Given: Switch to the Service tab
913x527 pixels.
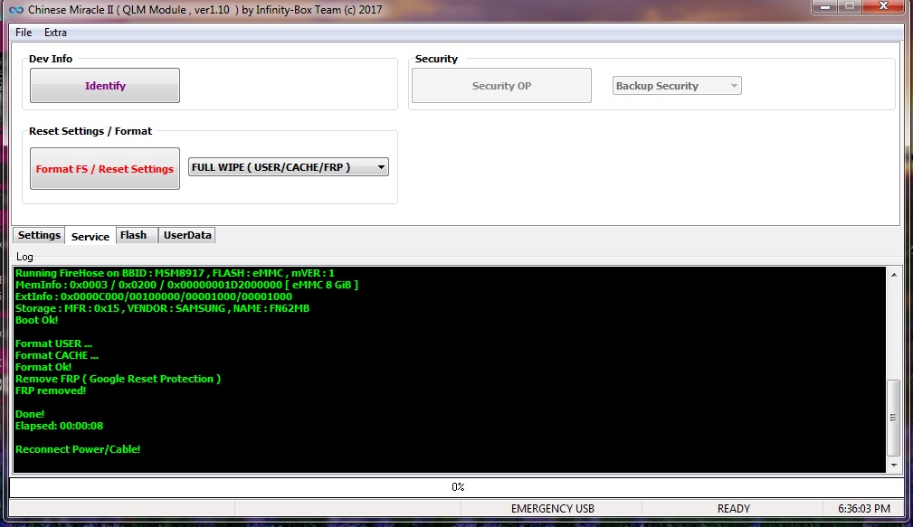Looking at the screenshot, I should (90, 236).
